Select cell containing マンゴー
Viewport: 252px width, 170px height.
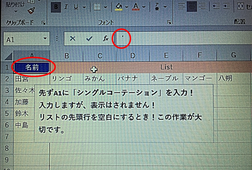tap(200, 78)
